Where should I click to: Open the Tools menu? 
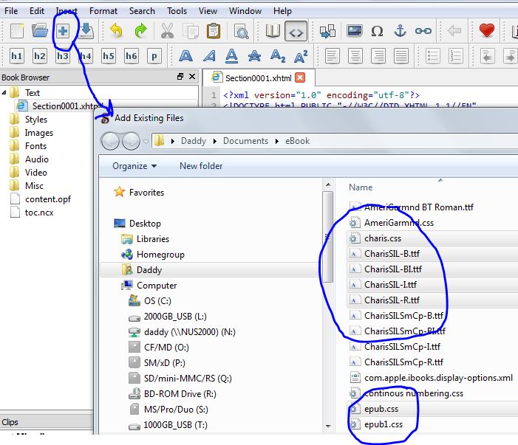click(x=177, y=11)
